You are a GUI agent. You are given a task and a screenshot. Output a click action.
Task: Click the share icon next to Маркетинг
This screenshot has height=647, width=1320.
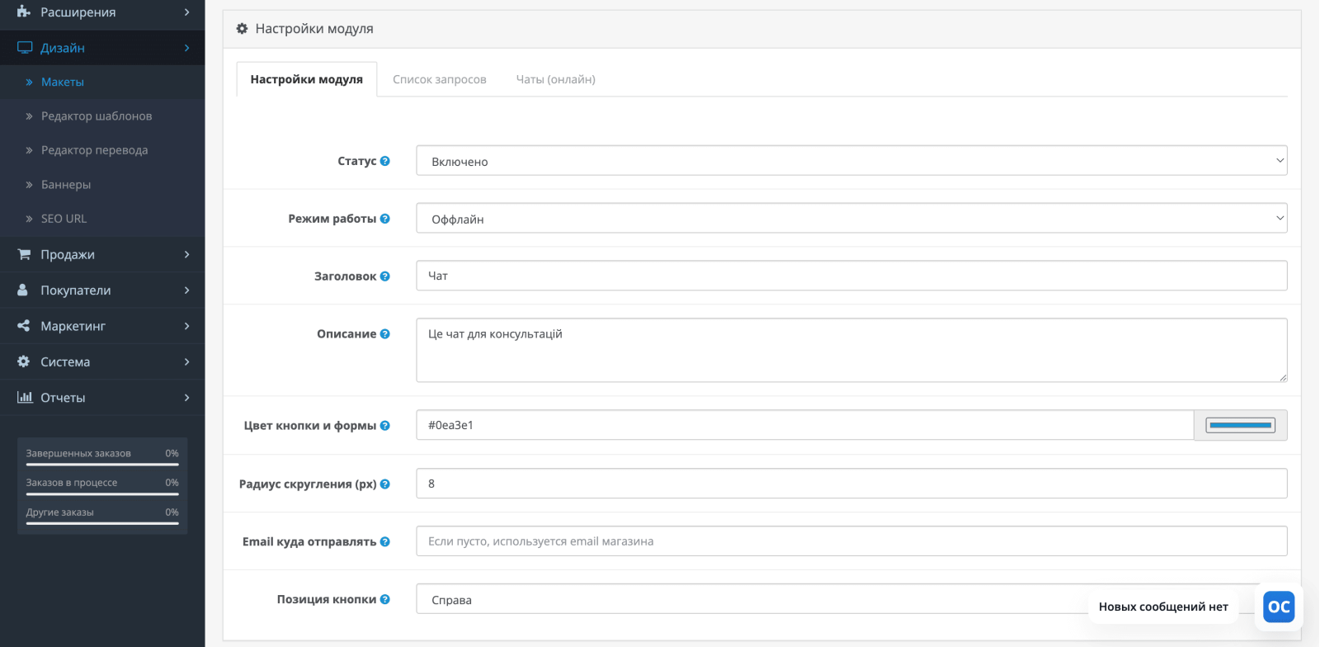pyautogui.click(x=24, y=326)
